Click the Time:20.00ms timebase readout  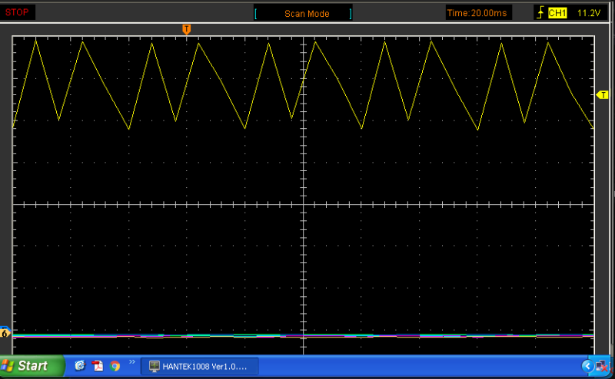[477, 13]
